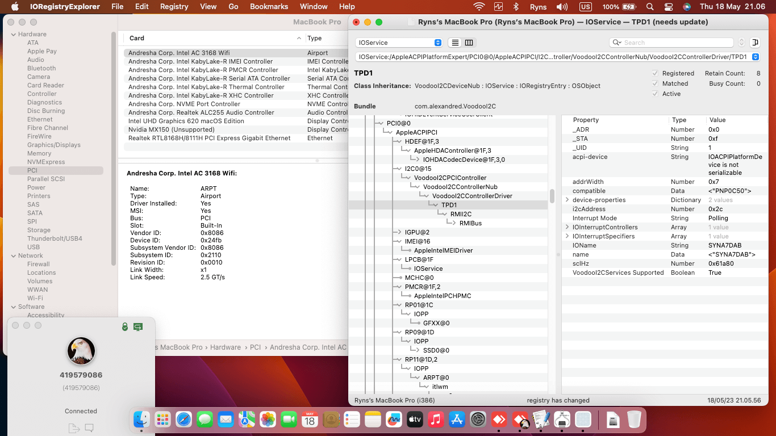Click the Search field in IORegistryExplorer
The width and height of the screenshot is (776, 436).
[x=671, y=43]
